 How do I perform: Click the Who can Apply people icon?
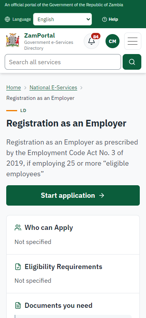pyautogui.click(x=18, y=228)
